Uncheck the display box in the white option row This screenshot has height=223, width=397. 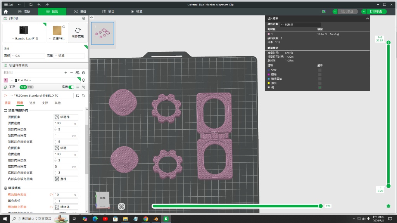(x=320, y=87)
